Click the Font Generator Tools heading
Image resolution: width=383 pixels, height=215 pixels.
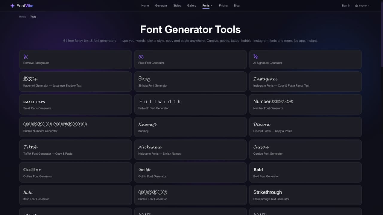tap(190, 30)
